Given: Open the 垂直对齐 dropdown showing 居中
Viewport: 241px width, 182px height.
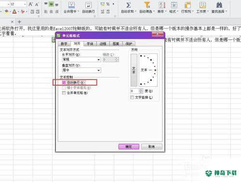Looking at the screenshot, I should (81, 70).
